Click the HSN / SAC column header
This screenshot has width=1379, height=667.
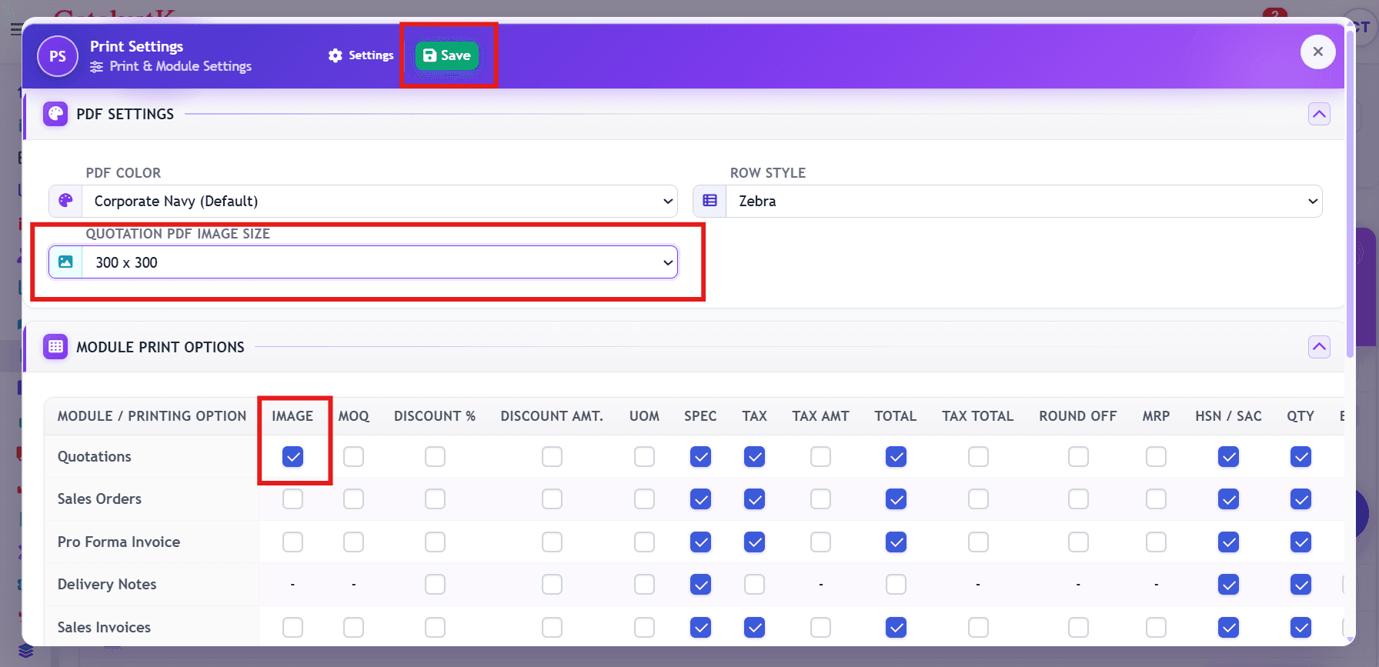(x=1228, y=416)
